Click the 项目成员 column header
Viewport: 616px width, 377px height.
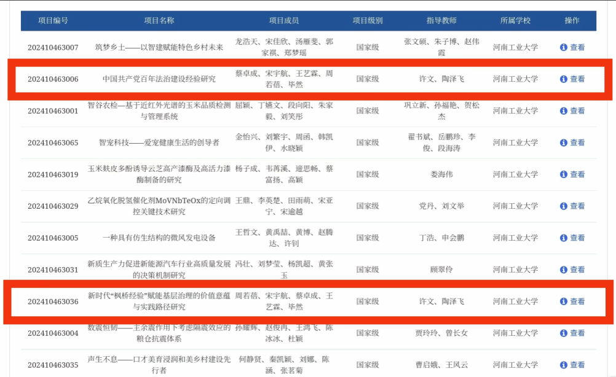[x=284, y=21]
